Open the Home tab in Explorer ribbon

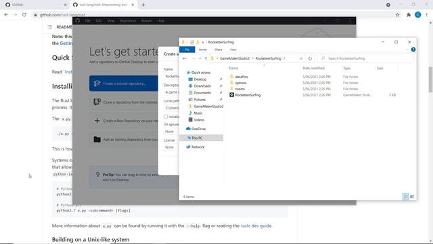click(x=203, y=49)
